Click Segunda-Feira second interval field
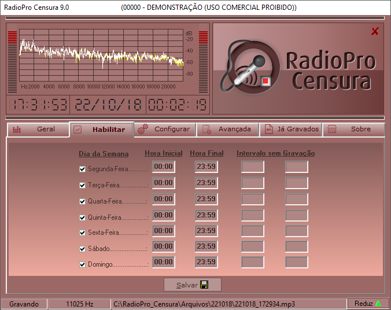This screenshot has height=310, width=391. (x=297, y=167)
